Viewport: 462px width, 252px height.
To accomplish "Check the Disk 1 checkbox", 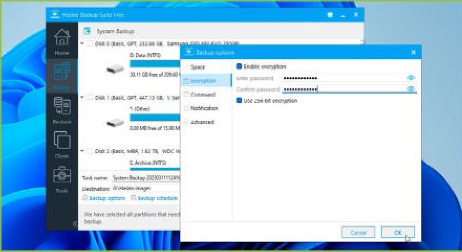I will click(90, 97).
